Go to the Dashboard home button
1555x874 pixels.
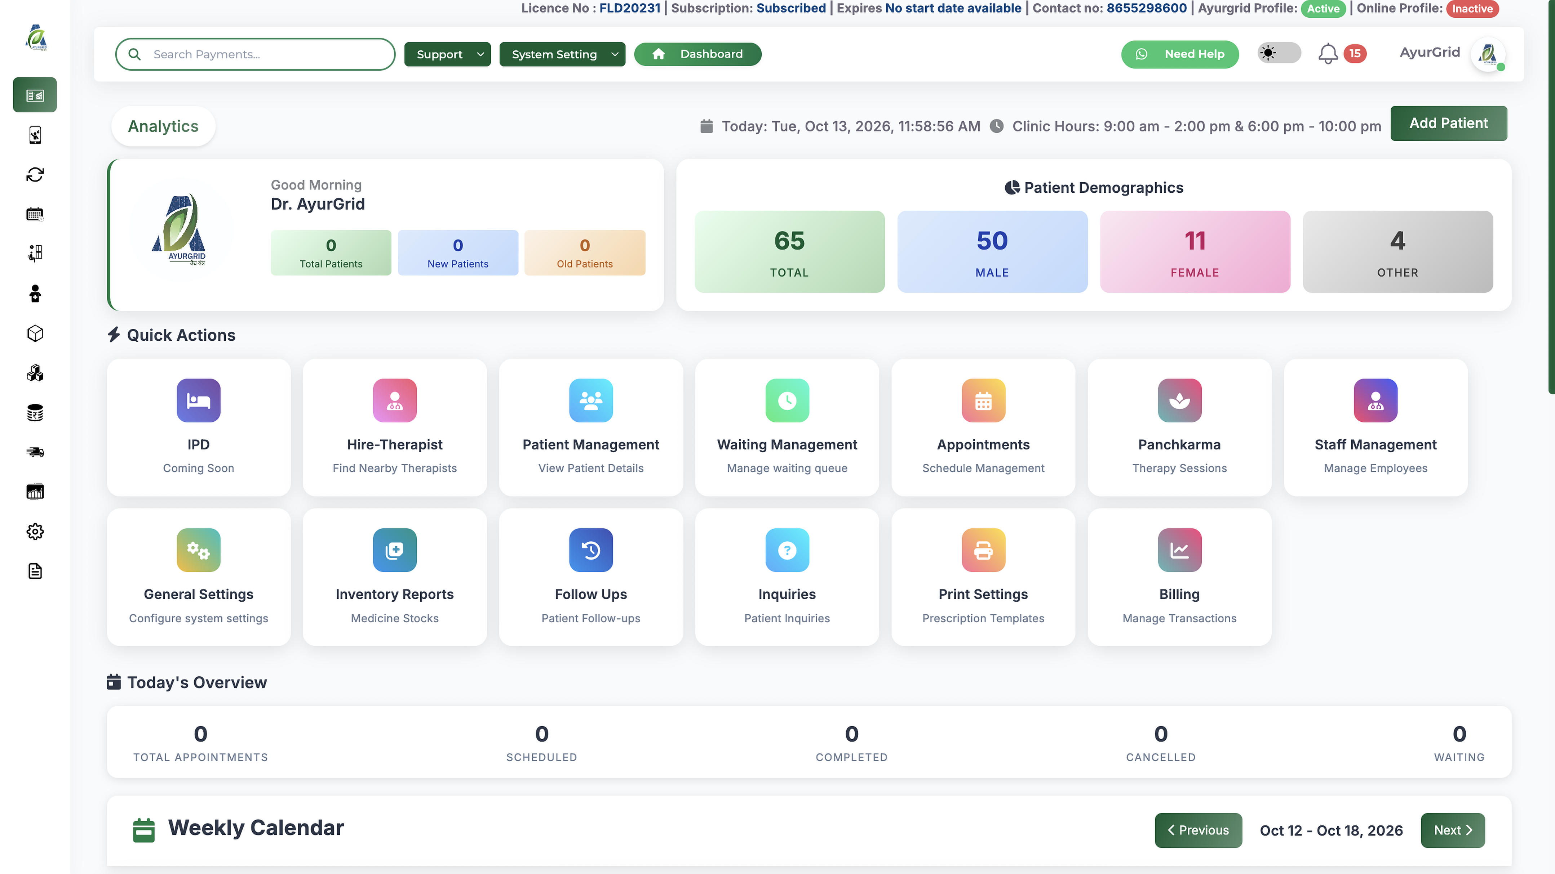tap(698, 54)
